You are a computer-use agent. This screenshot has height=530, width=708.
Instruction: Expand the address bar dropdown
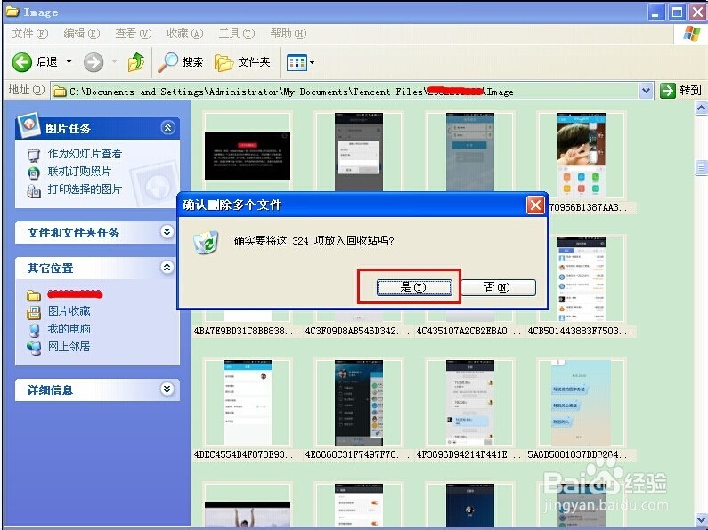click(x=647, y=91)
